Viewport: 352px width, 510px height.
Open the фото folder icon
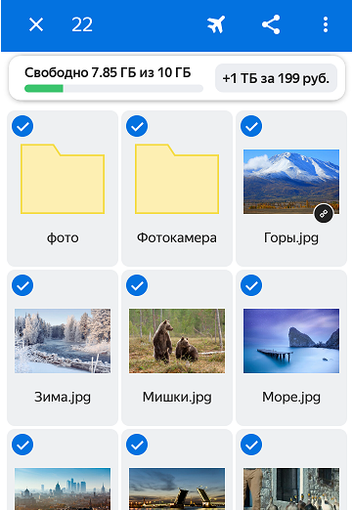click(x=63, y=179)
